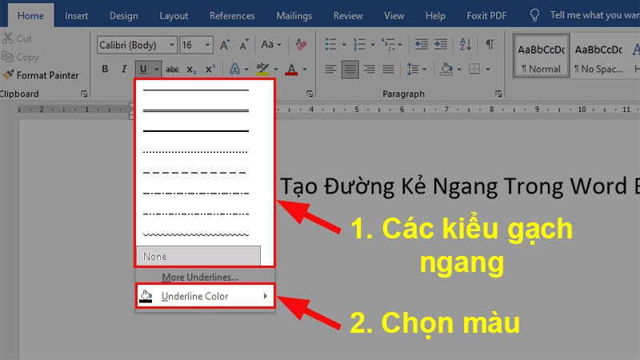
Task: Click the Sort A-Z icon
Action: pyautogui.click(x=467, y=45)
